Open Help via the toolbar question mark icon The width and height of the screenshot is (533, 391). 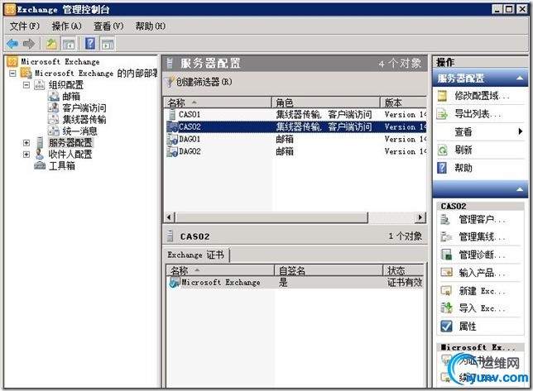pyautogui.click(x=90, y=44)
